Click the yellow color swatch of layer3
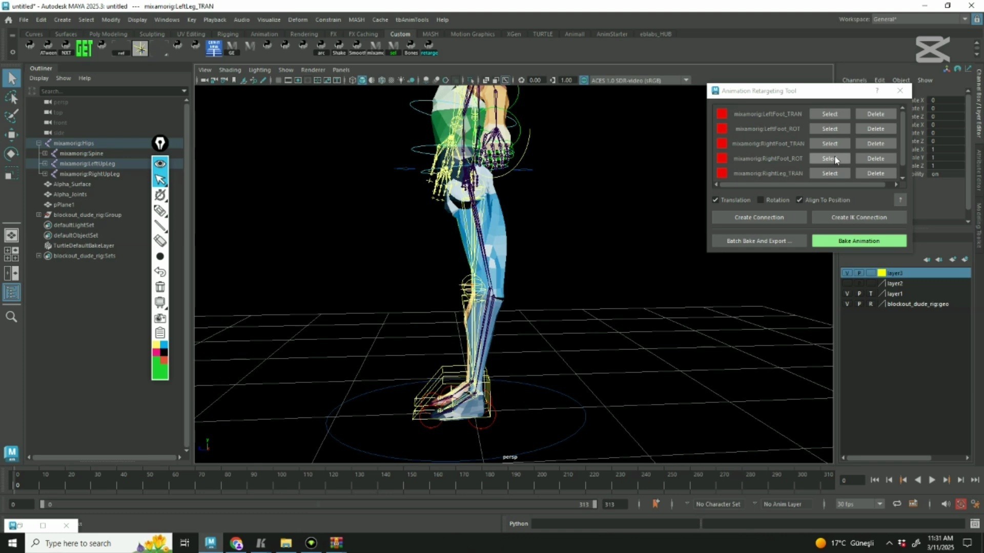 pos(881,273)
